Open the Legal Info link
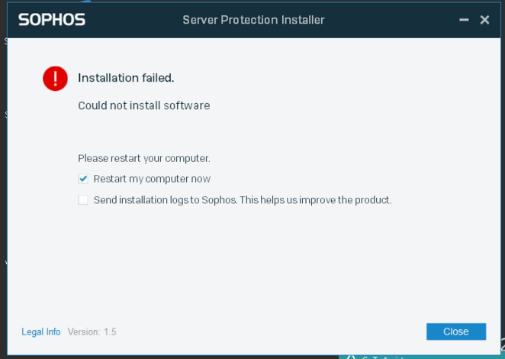 coord(41,332)
